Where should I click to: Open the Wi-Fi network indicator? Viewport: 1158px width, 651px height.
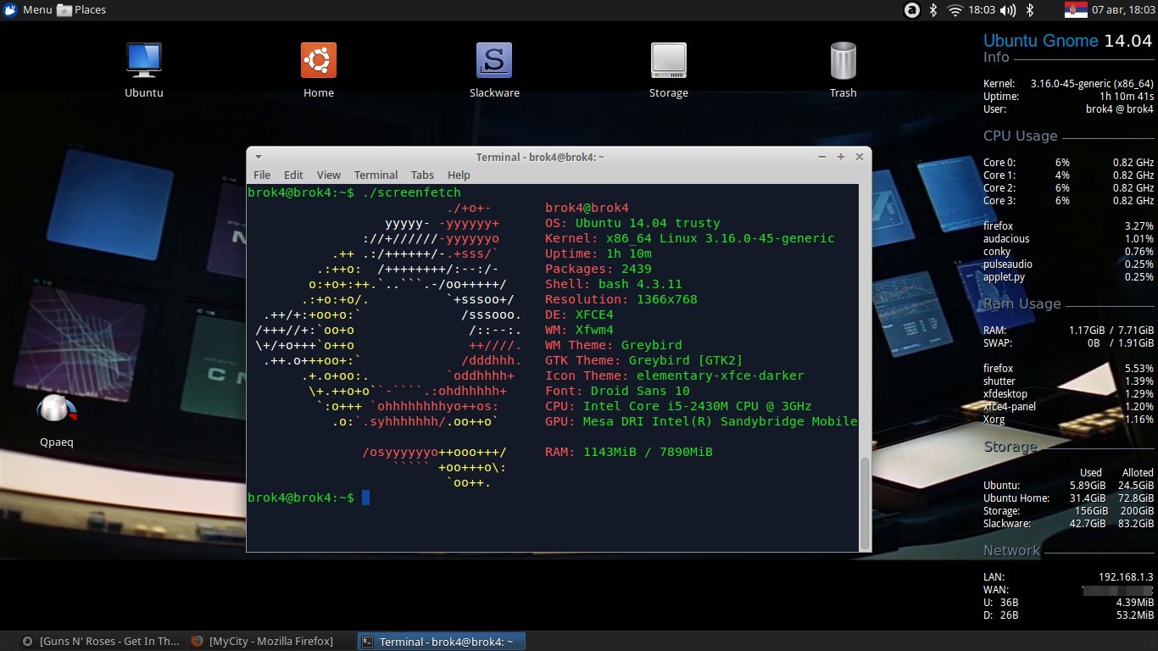pyautogui.click(x=955, y=10)
